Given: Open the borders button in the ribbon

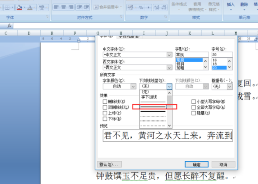Looking at the screenshot, I should click(7, 7).
